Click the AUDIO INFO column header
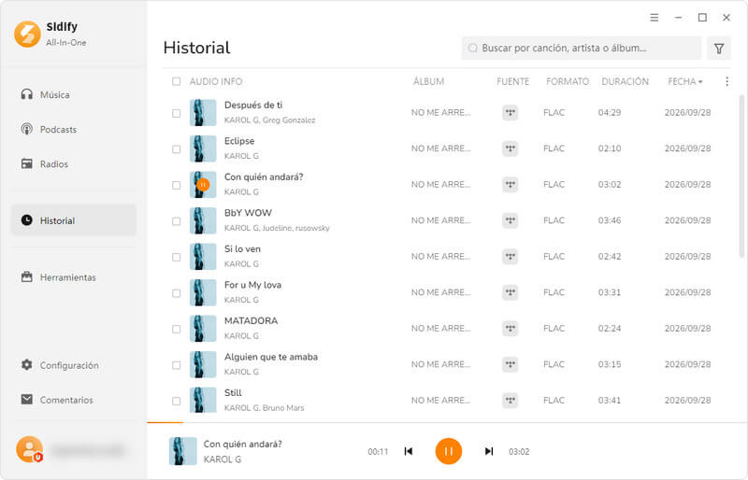 click(x=216, y=81)
